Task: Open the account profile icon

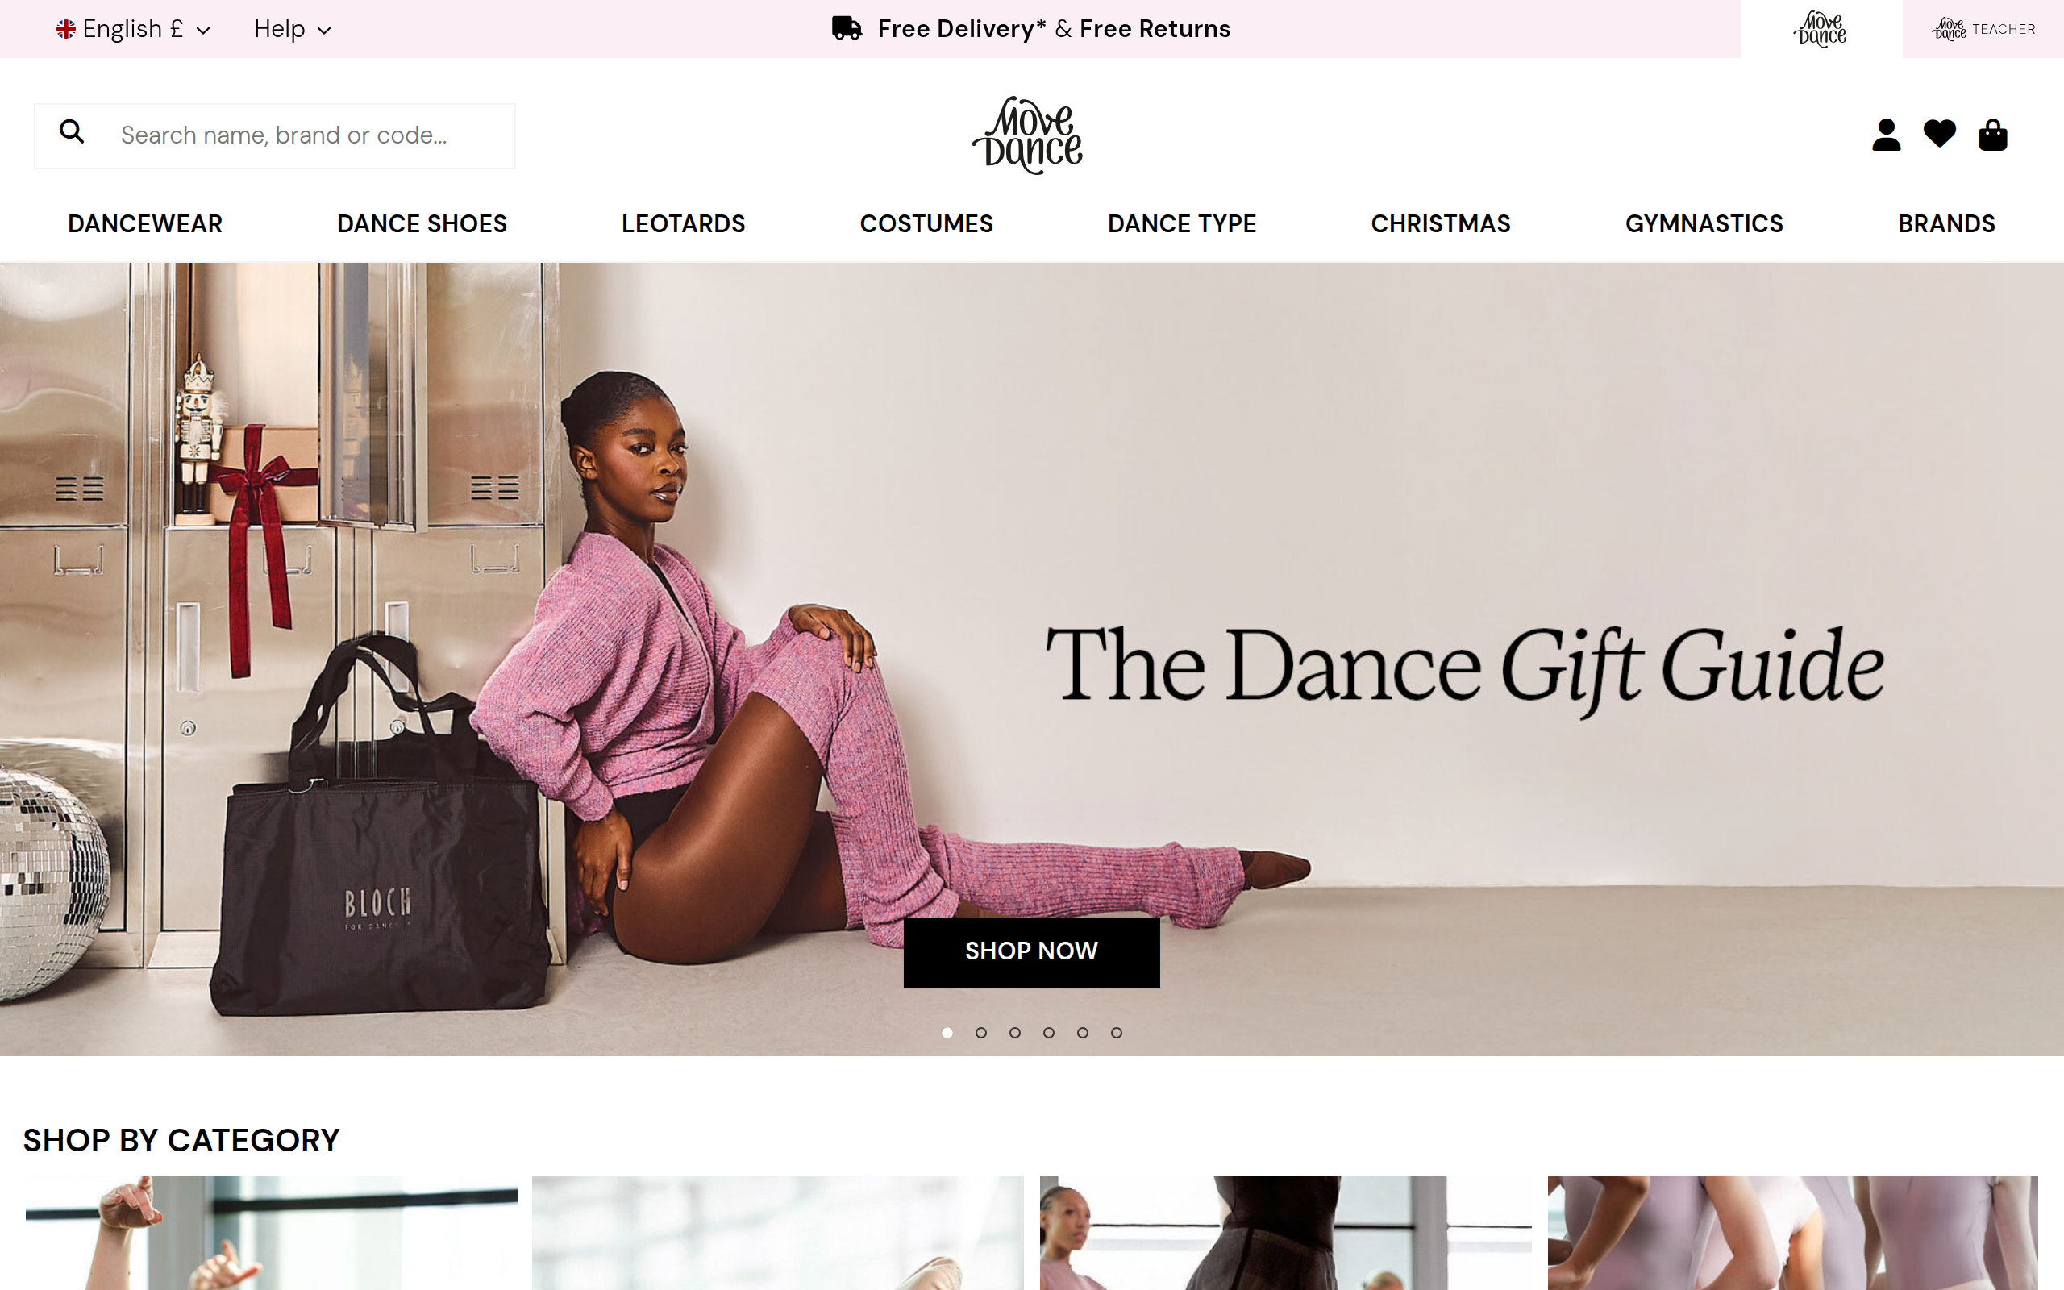Action: [x=1886, y=135]
